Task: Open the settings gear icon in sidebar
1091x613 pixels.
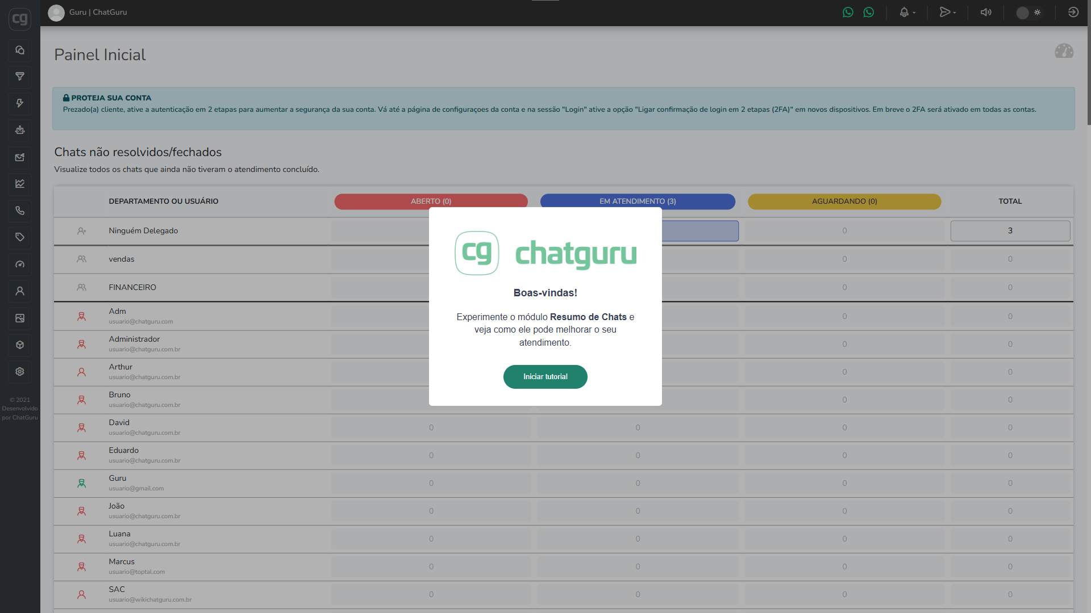Action: point(20,372)
